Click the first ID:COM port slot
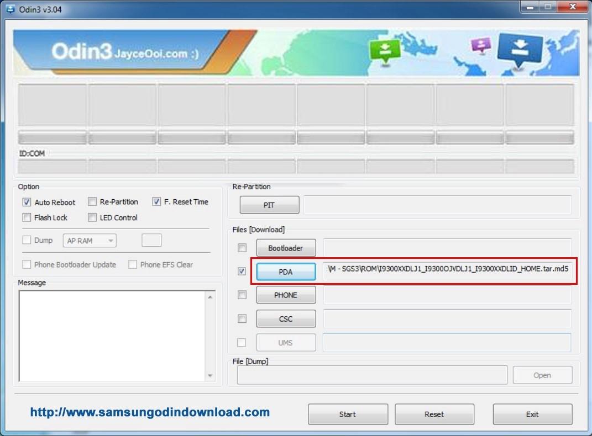Screen dimensions: 592x436 click(x=52, y=166)
